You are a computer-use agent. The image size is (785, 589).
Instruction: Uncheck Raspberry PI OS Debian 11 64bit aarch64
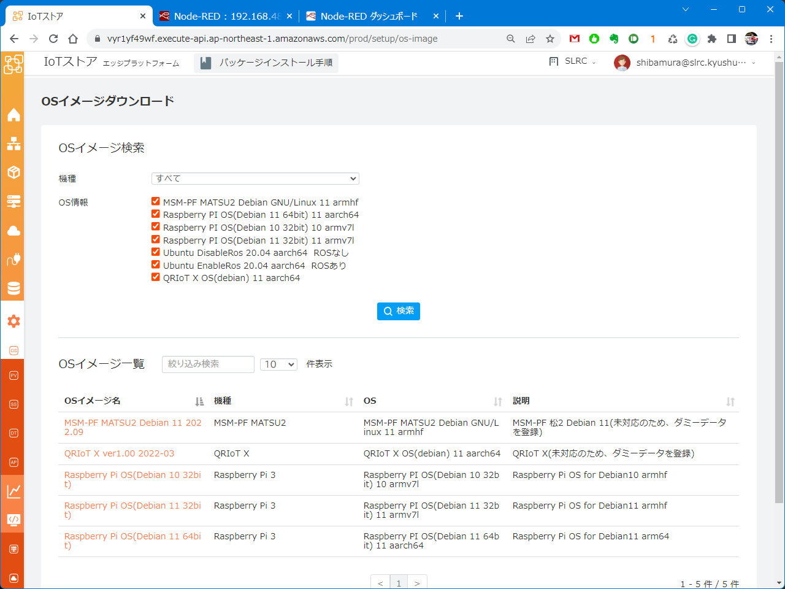(x=156, y=214)
